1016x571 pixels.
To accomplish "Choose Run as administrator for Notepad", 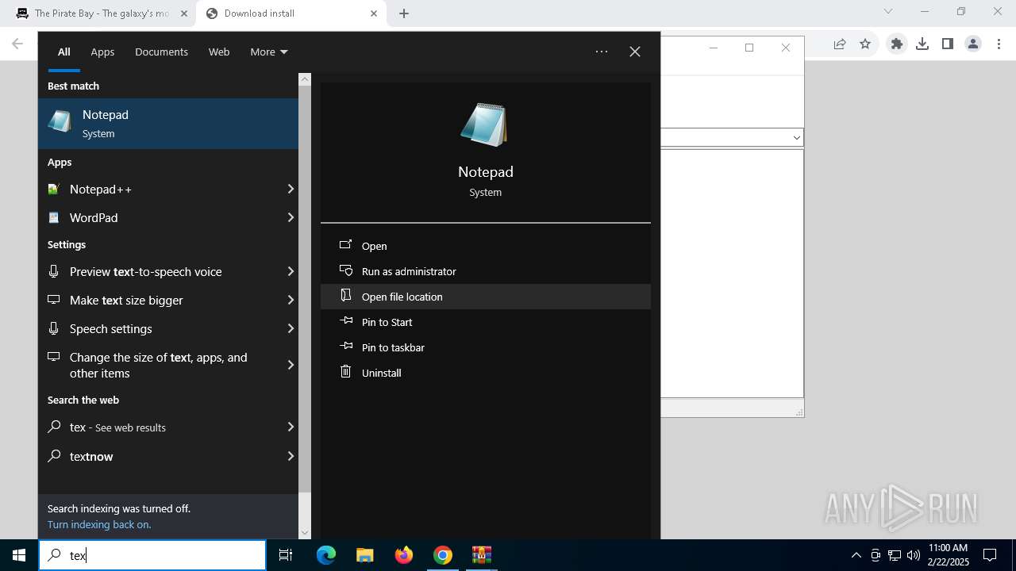I will [486, 271].
